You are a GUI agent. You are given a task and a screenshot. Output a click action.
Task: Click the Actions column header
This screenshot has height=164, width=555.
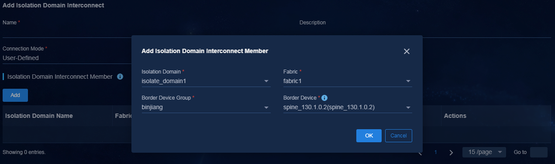[455, 116]
